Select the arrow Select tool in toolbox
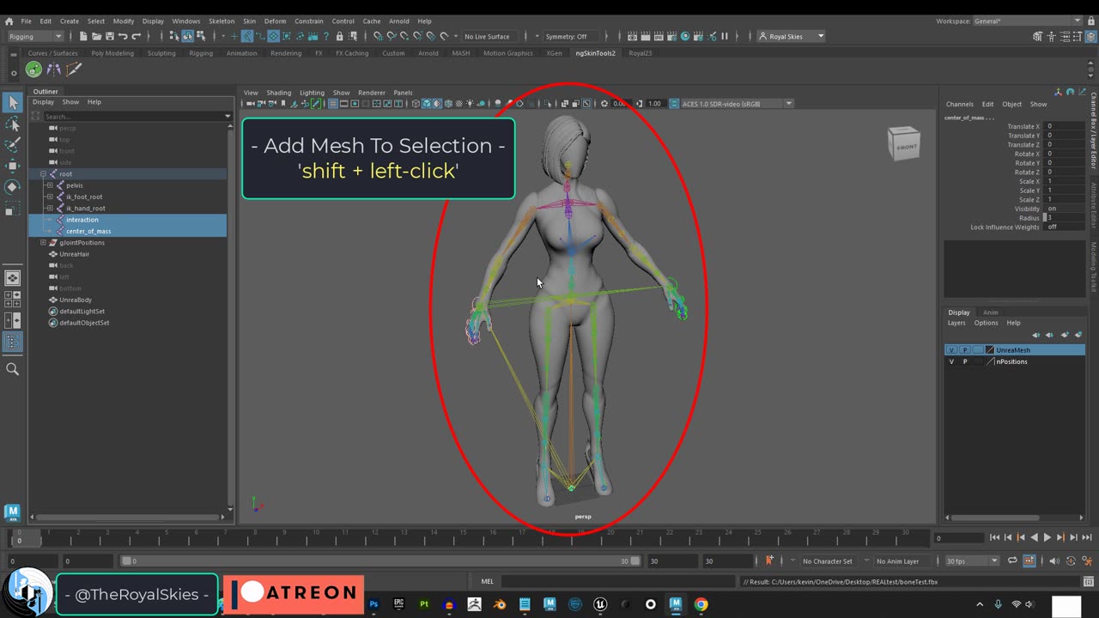The image size is (1099, 618). click(x=13, y=103)
